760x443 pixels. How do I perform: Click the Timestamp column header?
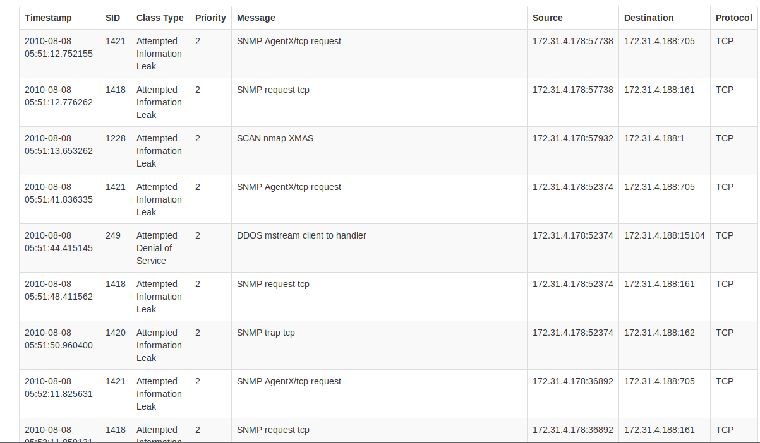click(x=48, y=18)
